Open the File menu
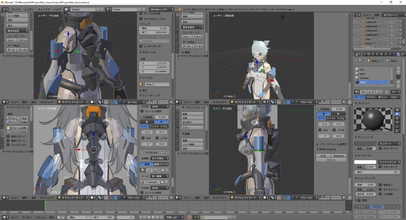406x220 pixels. pyautogui.click(x=15, y=10)
